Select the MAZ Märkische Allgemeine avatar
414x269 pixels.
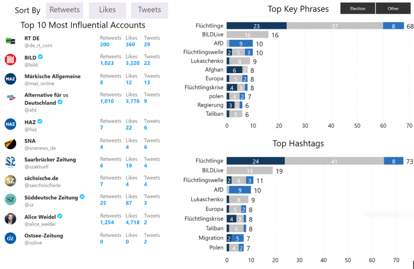[x=10, y=79]
